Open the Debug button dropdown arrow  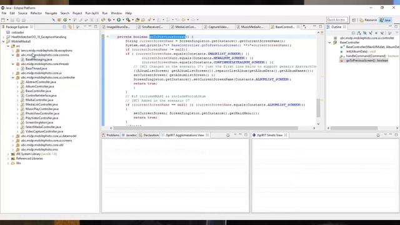tap(114, 19)
